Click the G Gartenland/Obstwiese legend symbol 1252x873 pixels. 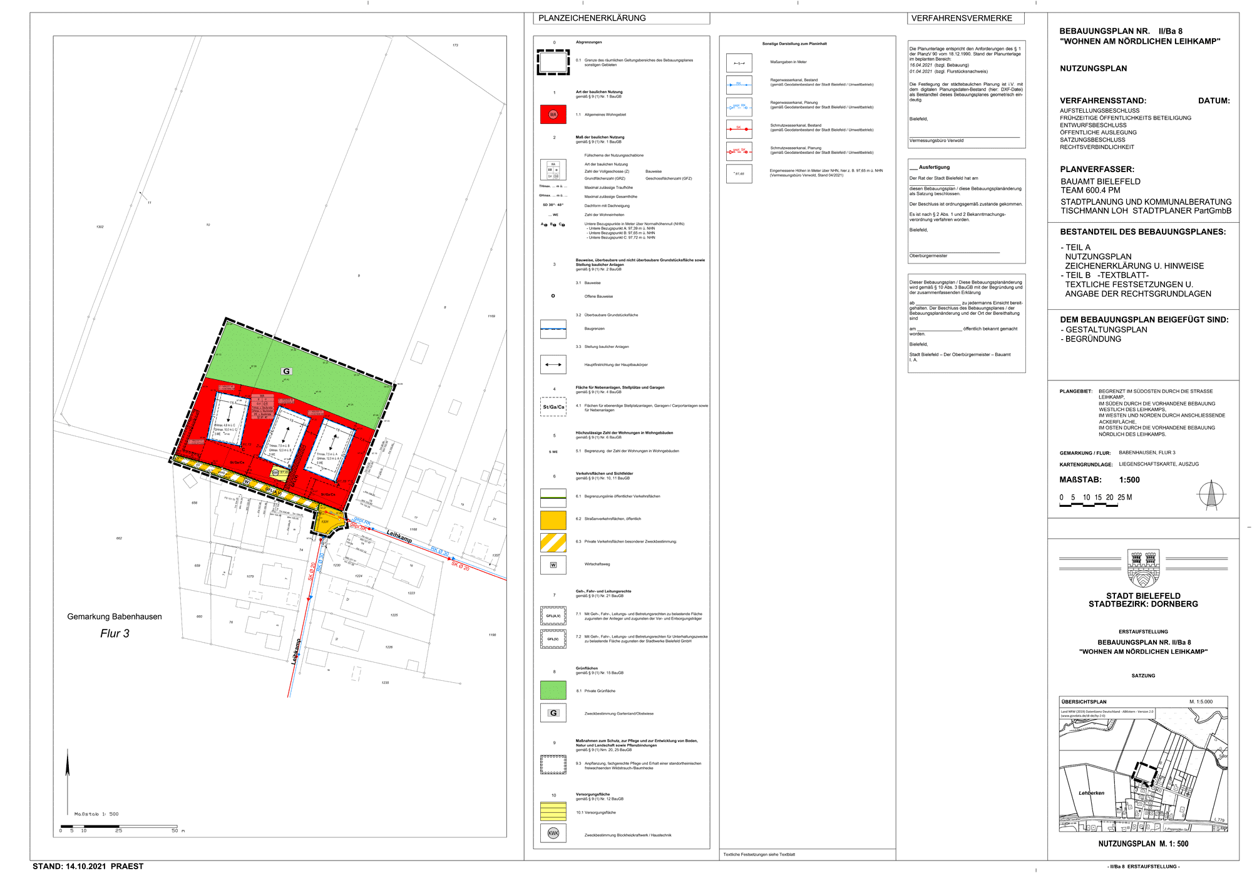click(553, 713)
